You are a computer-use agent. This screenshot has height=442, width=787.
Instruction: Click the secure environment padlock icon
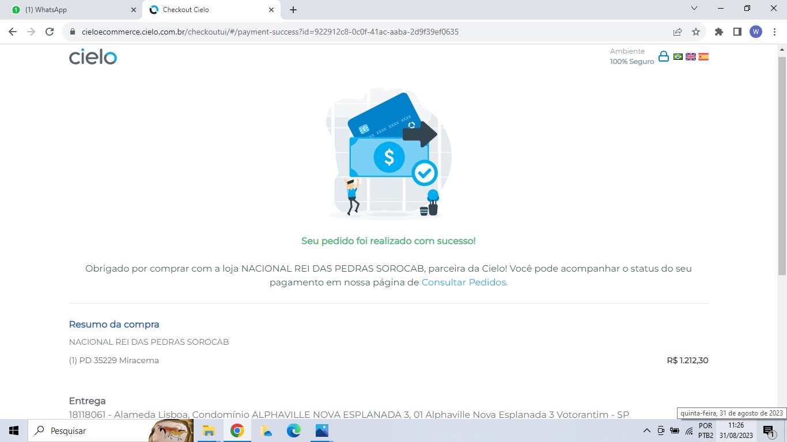click(x=664, y=56)
